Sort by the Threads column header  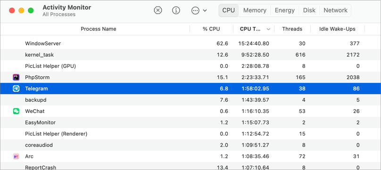292,29
